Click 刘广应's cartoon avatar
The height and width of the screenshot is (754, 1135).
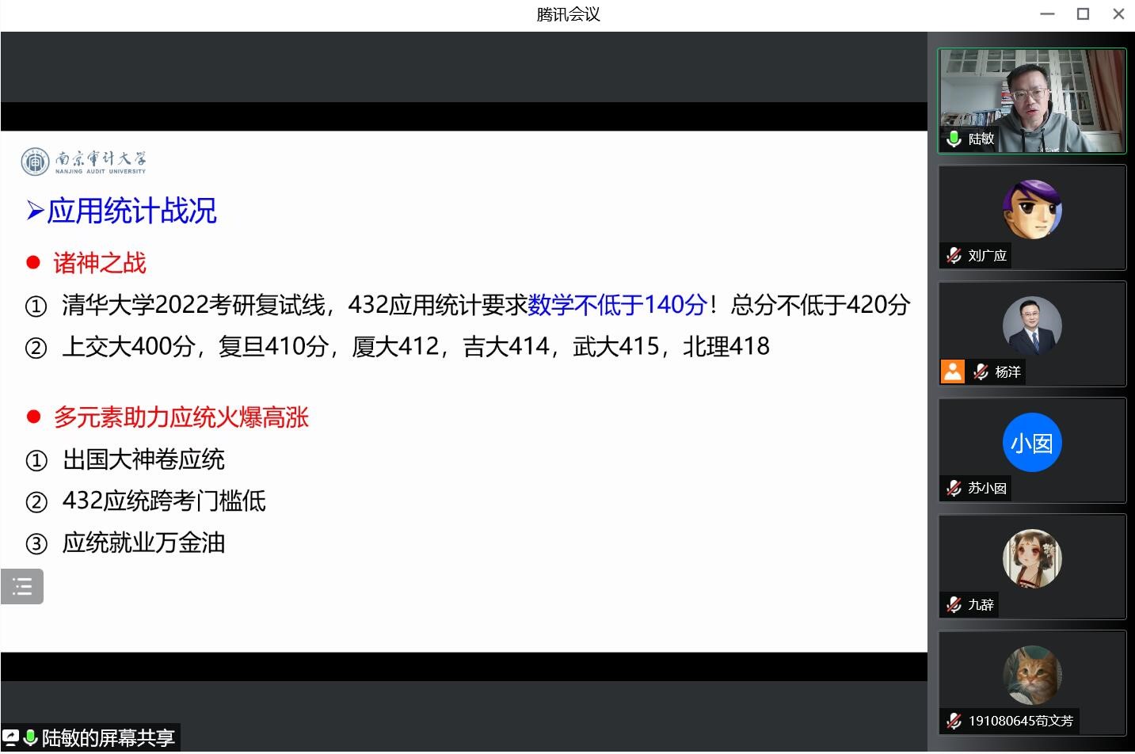point(1031,209)
